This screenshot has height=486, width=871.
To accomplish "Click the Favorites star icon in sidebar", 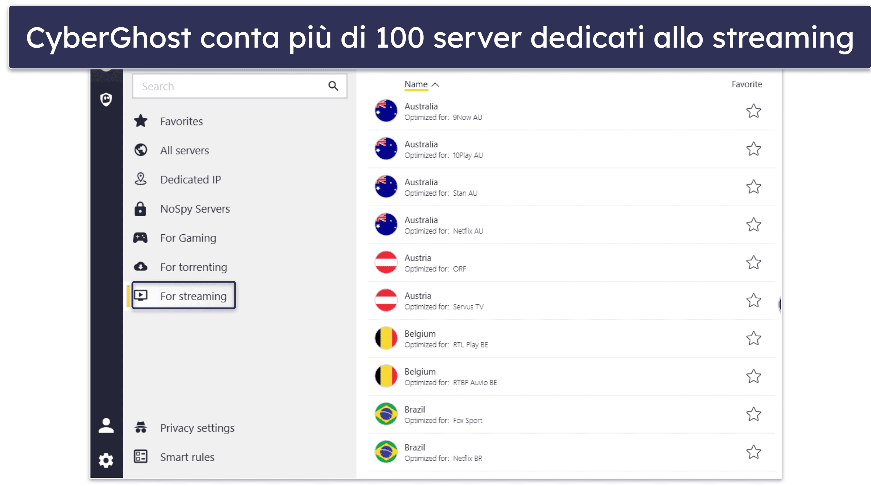I will (x=141, y=121).
